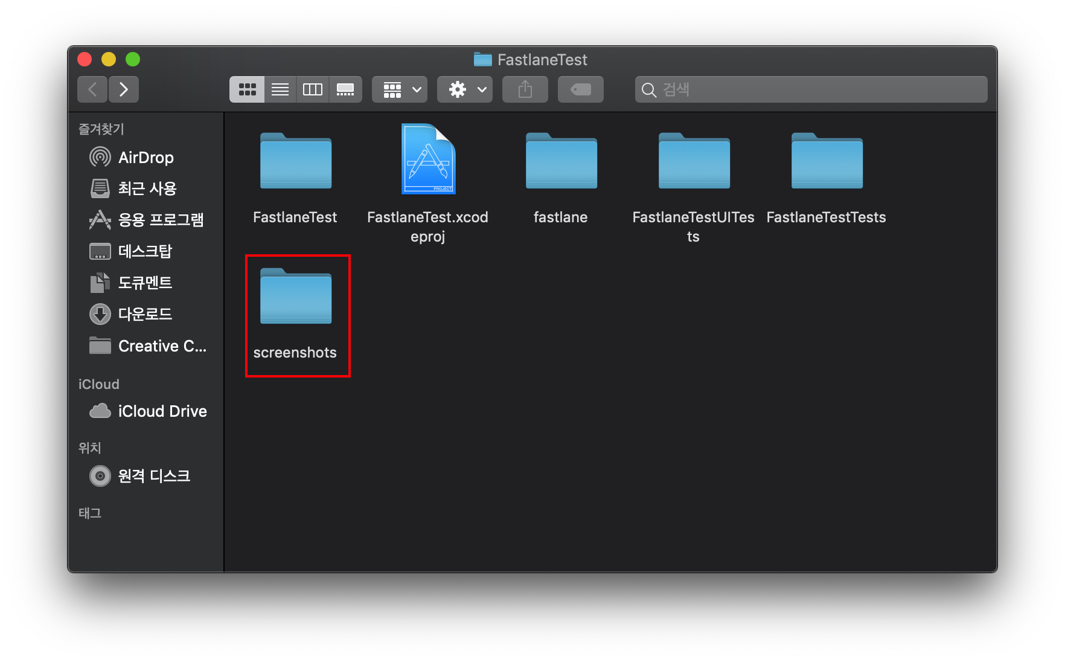Minimize the window with yellow button
The image size is (1065, 662).
tap(109, 59)
